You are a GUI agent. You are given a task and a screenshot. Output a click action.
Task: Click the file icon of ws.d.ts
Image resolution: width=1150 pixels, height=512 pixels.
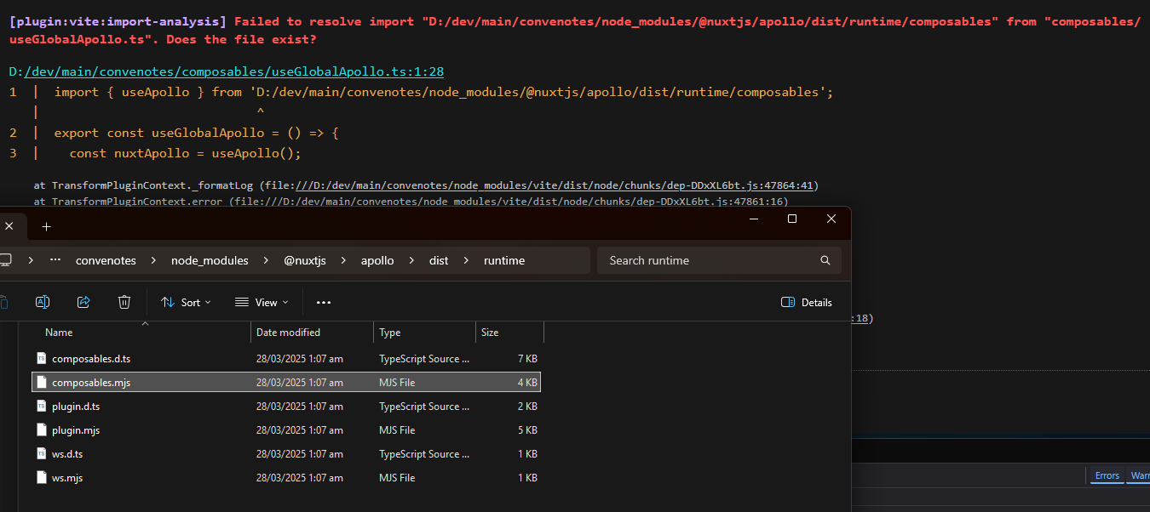coord(42,454)
